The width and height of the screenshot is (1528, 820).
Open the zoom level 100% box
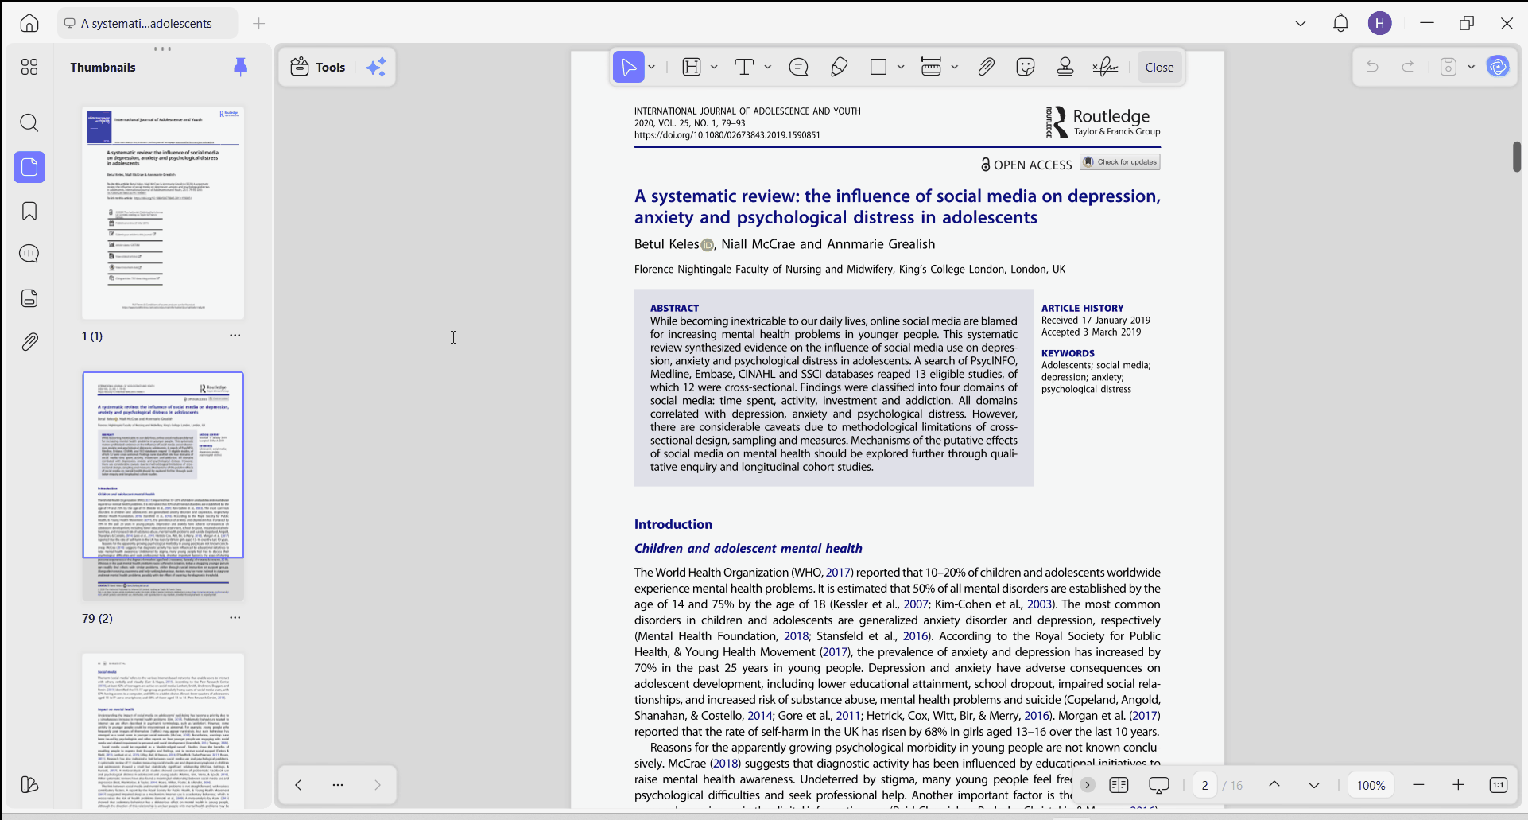(1371, 785)
